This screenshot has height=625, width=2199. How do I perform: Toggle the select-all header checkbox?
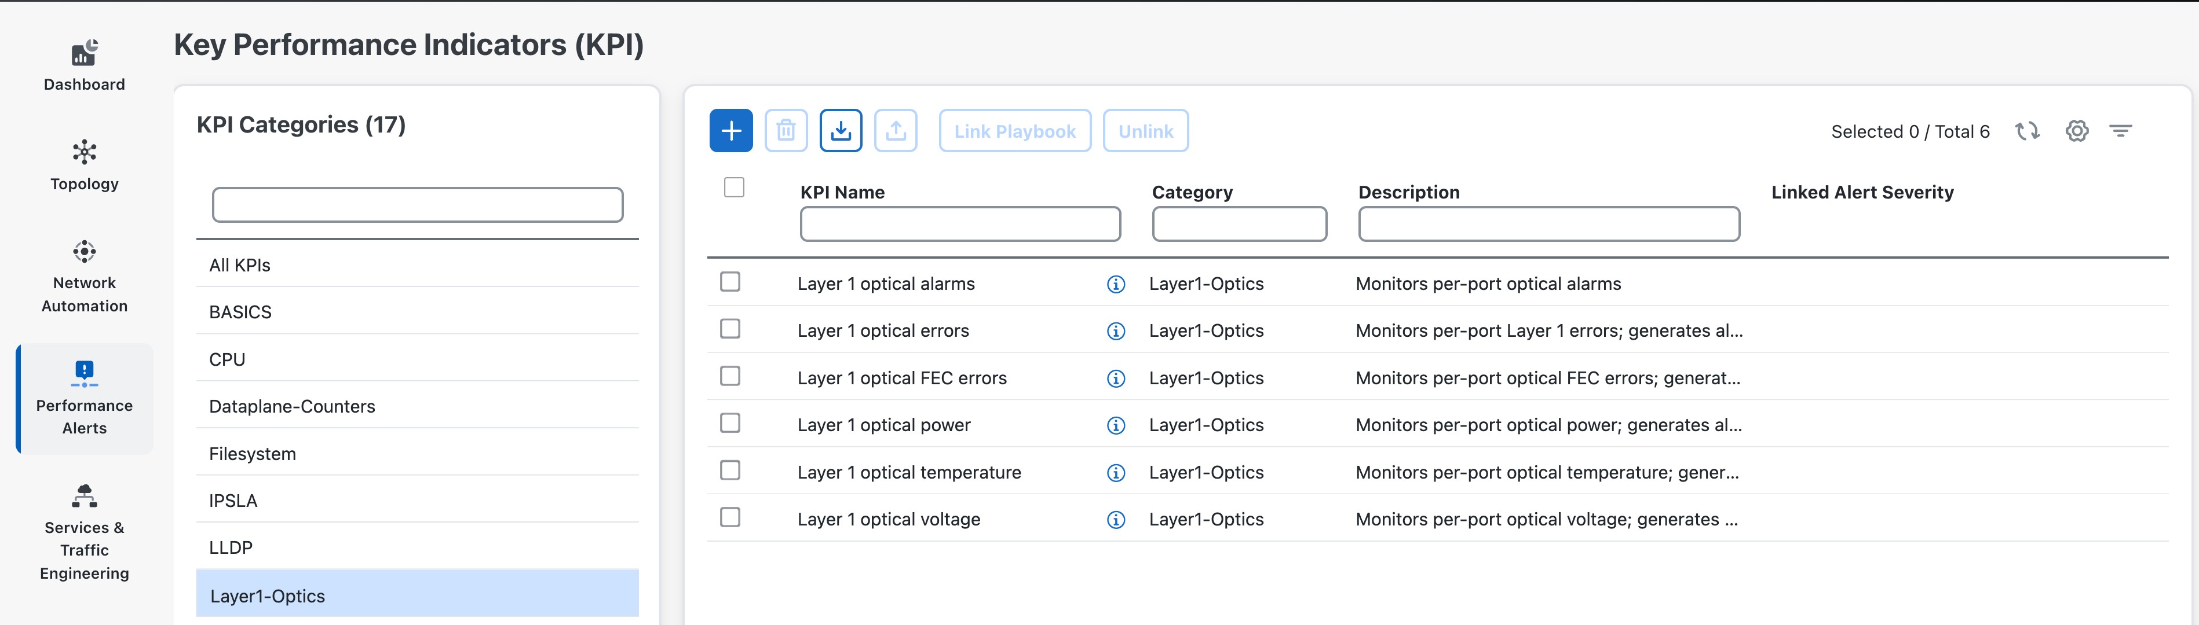pos(733,187)
